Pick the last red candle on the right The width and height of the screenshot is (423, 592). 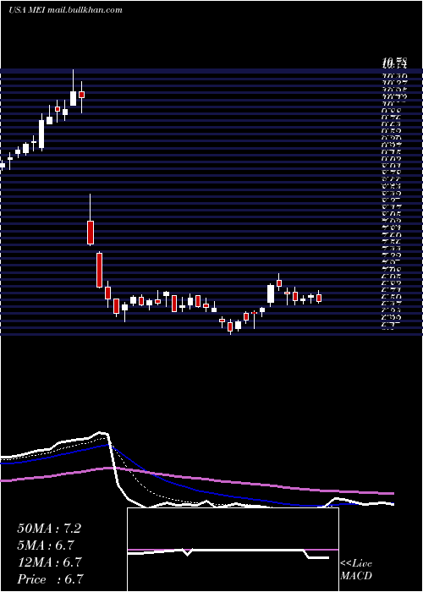319,298
